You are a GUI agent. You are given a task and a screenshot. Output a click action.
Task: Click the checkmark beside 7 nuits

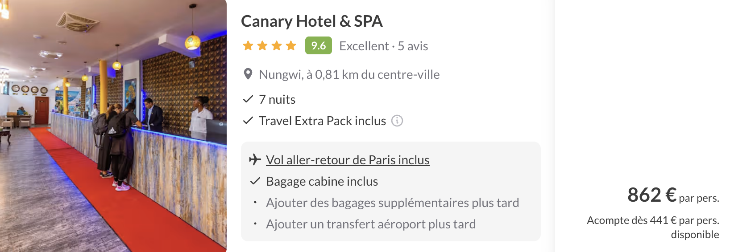click(248, 99)
